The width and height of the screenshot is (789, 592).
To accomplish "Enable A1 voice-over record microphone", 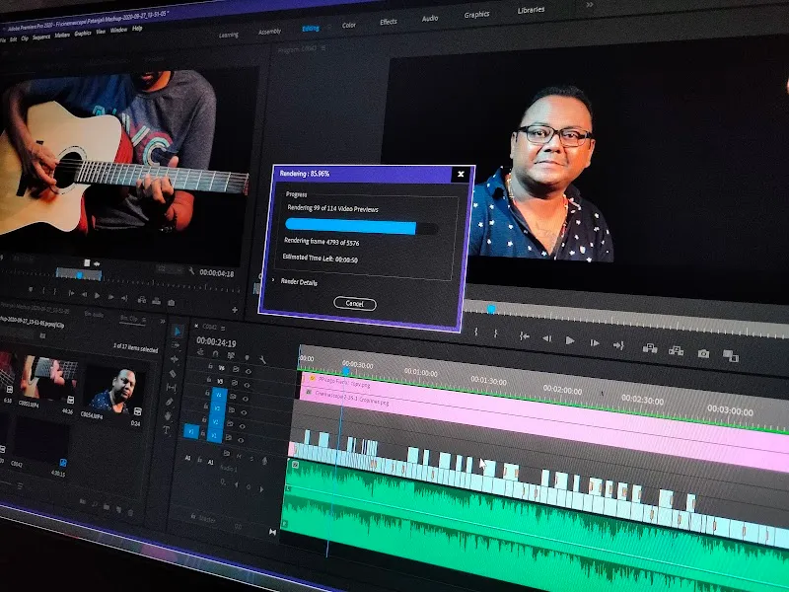I will pos(264,461).
